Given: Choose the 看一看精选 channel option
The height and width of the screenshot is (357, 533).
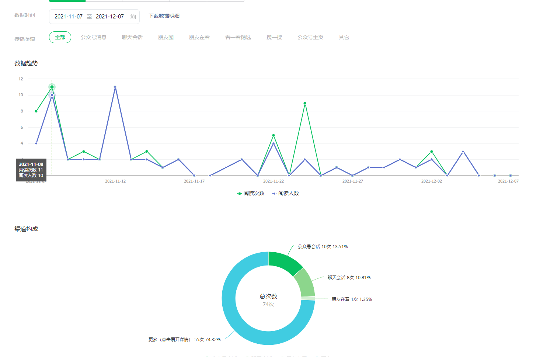Looking at the screenshot, I should [238, 37].
